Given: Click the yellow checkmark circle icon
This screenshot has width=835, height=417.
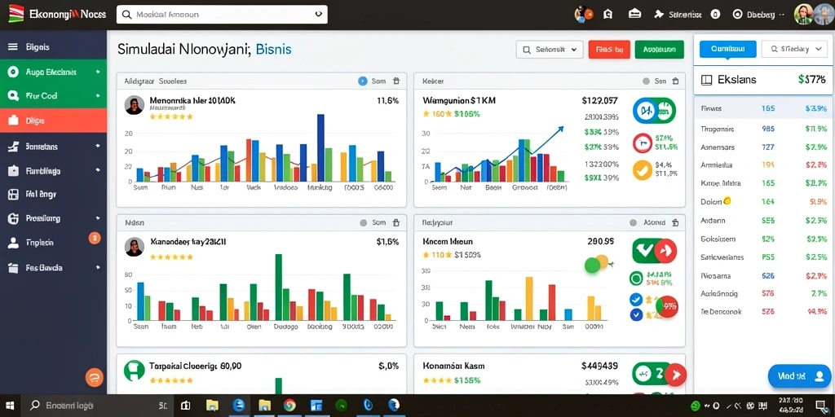Looking at the screenshot, I should click(x=643, y=170).
